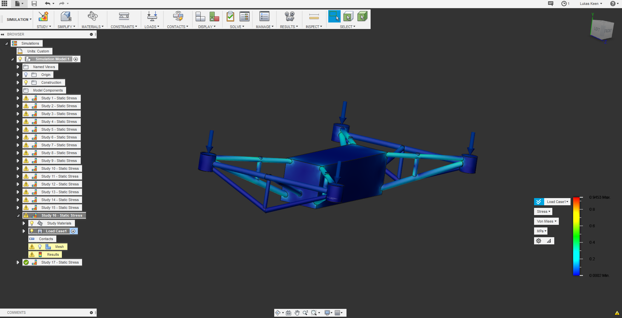This screenshot has width=622, height=318.
Task: Click the stress color legend bar
Action: point(576,236)
